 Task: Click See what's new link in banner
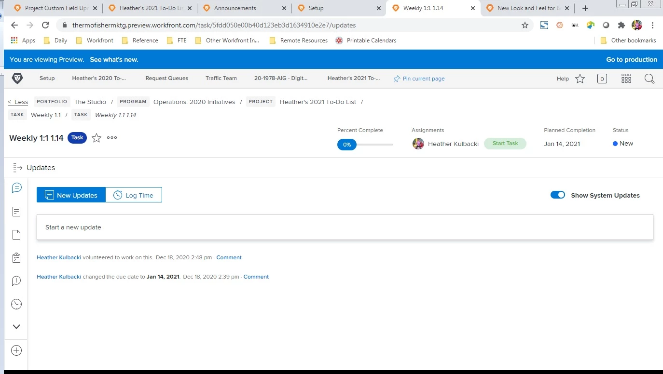click(114, 59)
